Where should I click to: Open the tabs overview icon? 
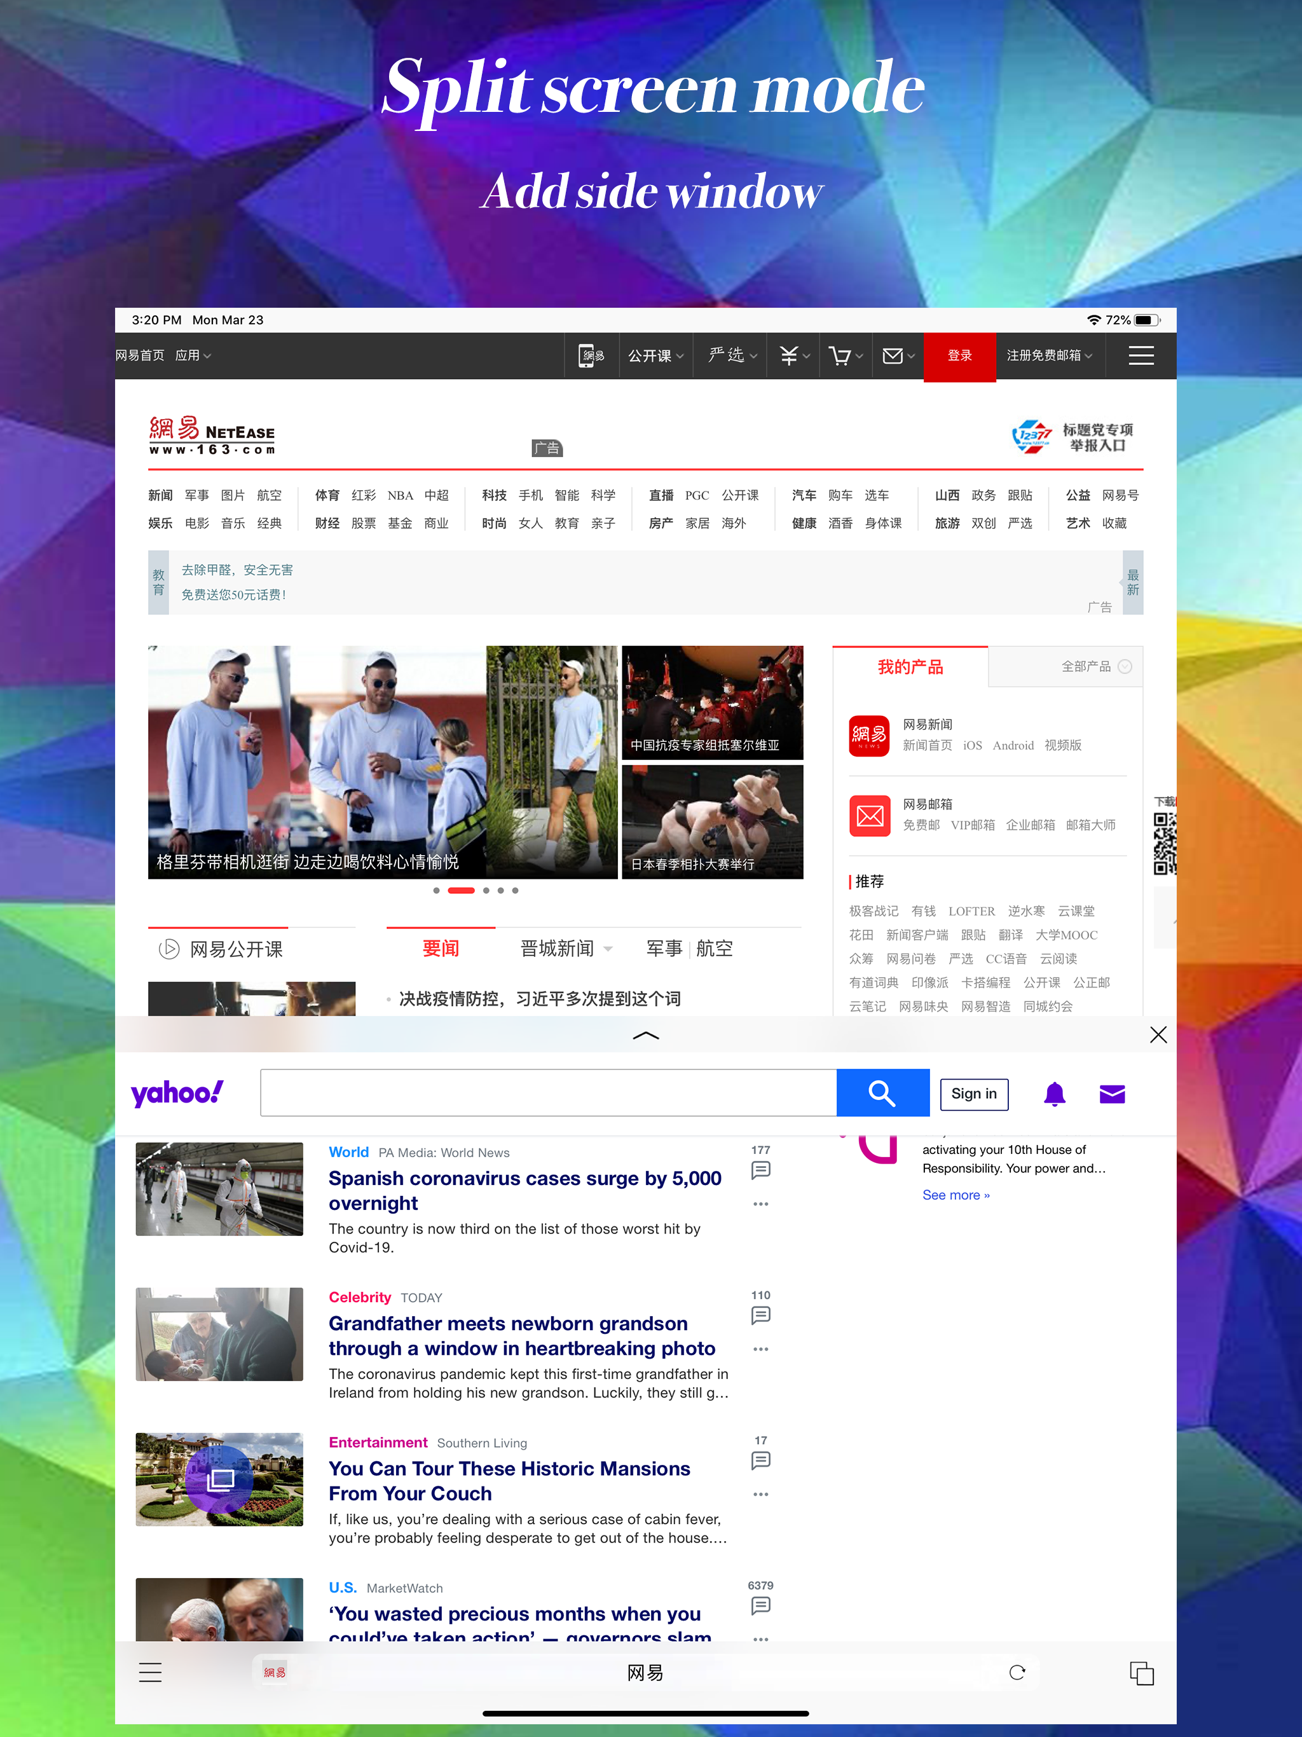coord(1141,1673)
